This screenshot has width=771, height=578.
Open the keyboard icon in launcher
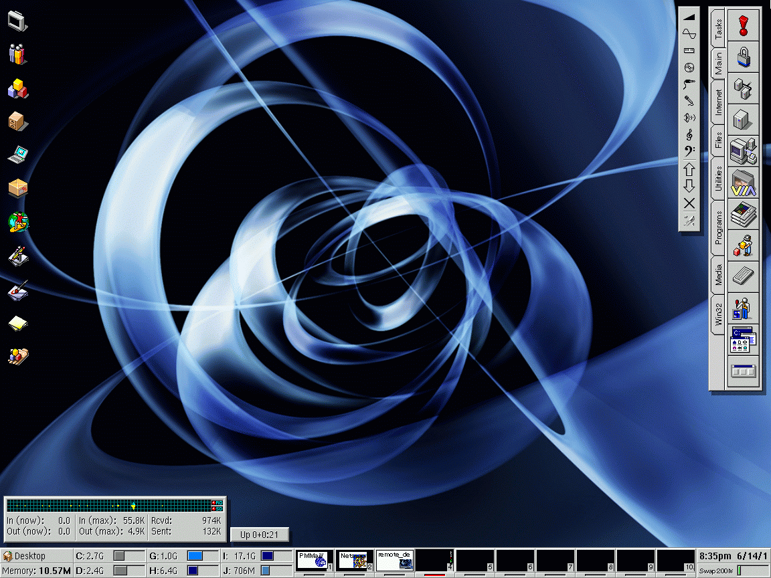tap(743, 276)
